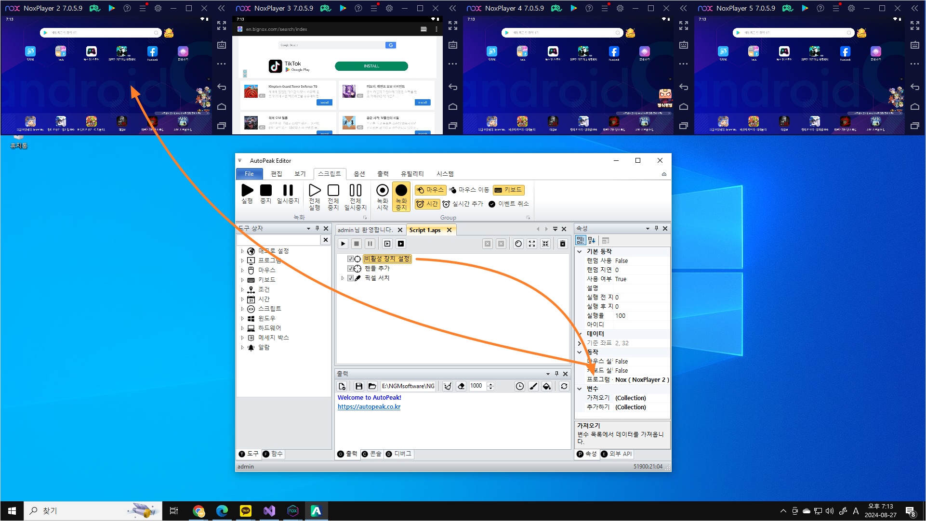Click the 녹화 시작 record start icon
The height and width of the screenshot is (521, 926).
[x=382, y=191]
